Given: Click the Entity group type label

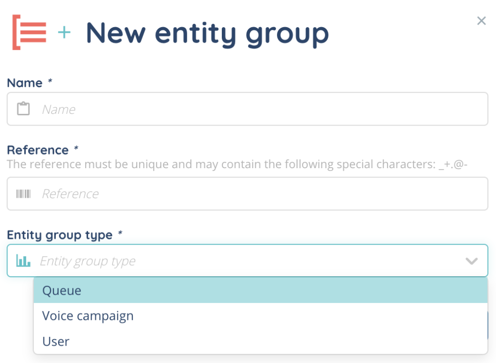Looking at the screenshot, I should point(60,235).
